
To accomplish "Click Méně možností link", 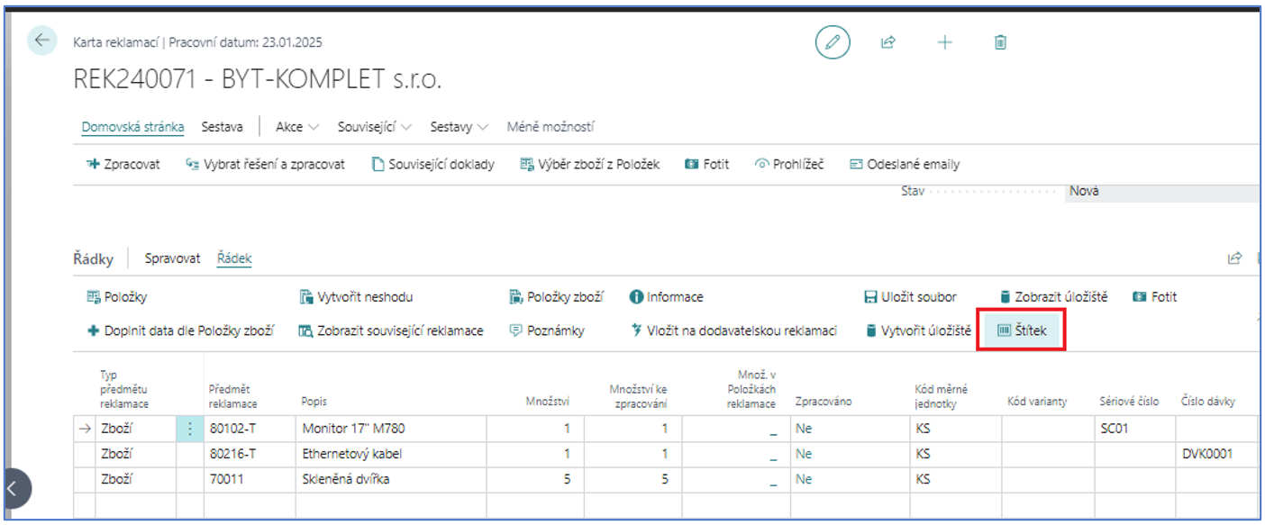I will (x=551, y=127).
